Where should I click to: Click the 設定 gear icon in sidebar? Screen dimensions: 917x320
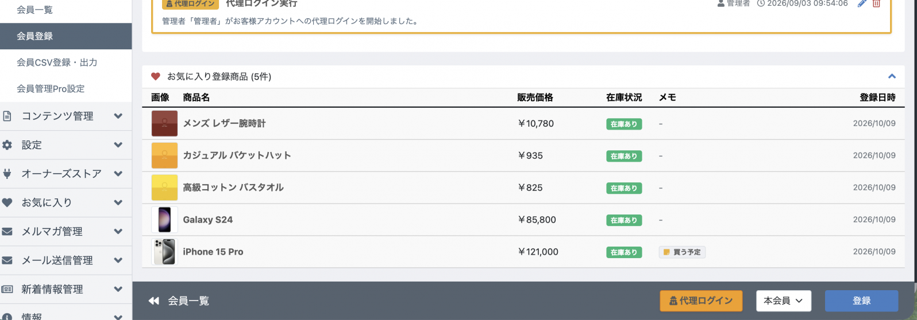tap(7, 145)
